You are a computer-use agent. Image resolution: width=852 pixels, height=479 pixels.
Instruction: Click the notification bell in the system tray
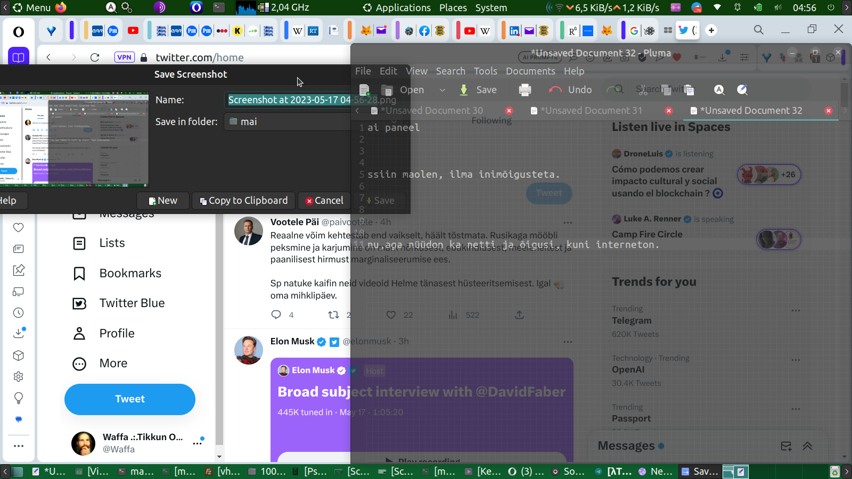(x=738, y=7)
